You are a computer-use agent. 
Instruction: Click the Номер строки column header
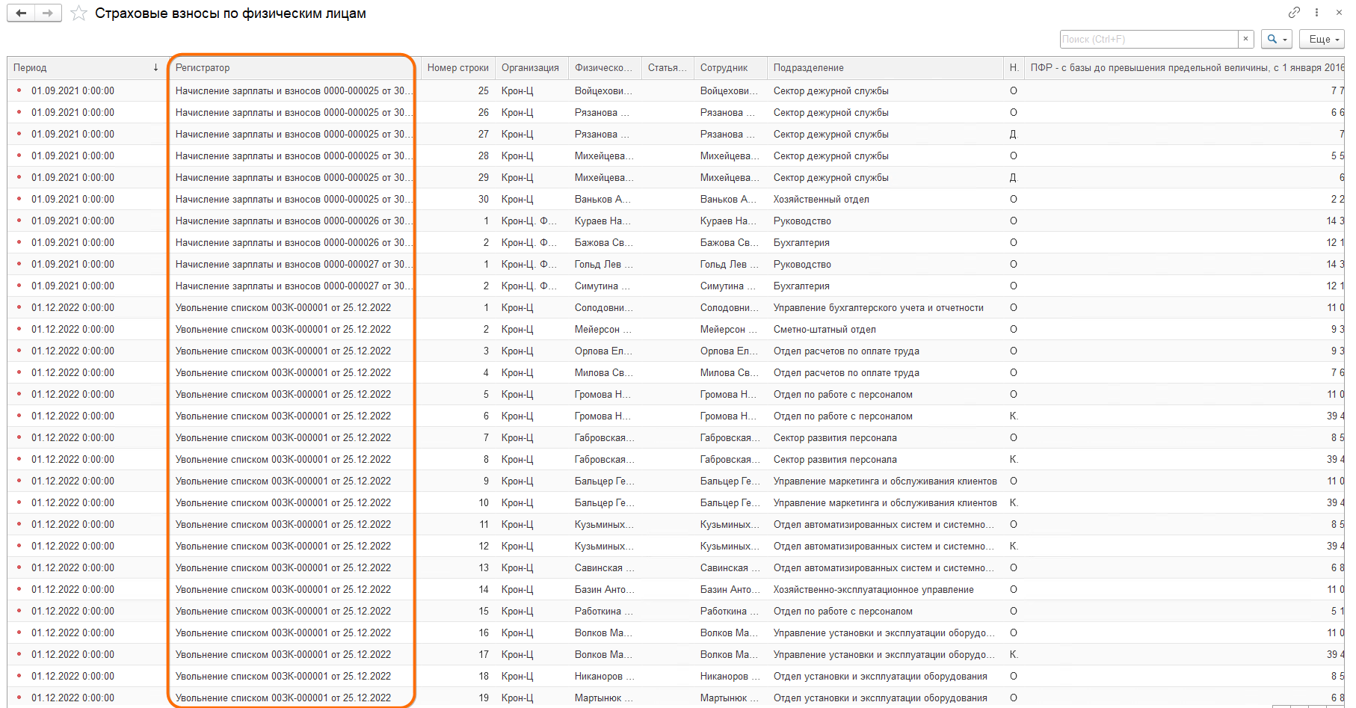tap(457, 67)
